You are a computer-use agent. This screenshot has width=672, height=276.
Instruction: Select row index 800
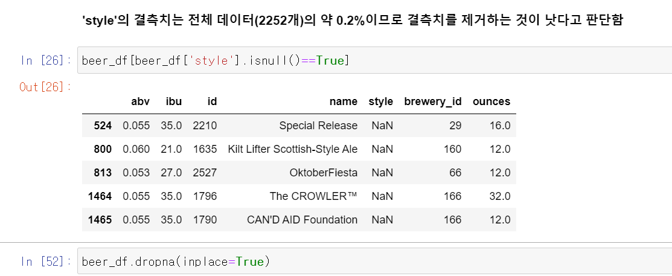tap(103, 149)
